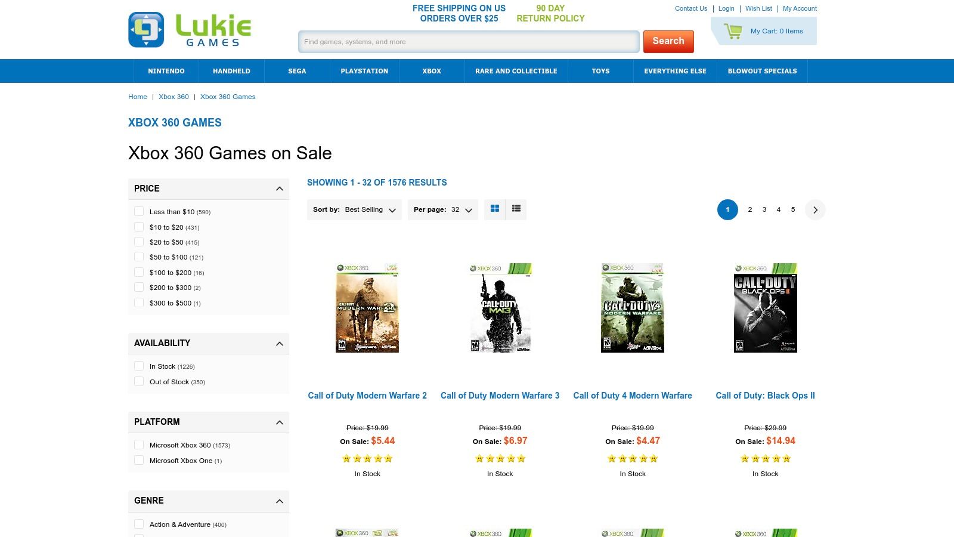
Task: Click the Lukie Games logo icon
Action: click(146, 30)
